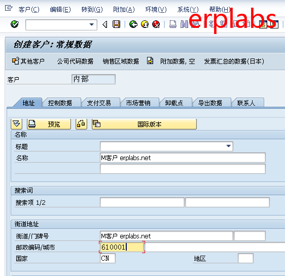Click the 客户 field showing 内部
The width and height of the screenshot is (285, 276).
(x=93, y=79)
